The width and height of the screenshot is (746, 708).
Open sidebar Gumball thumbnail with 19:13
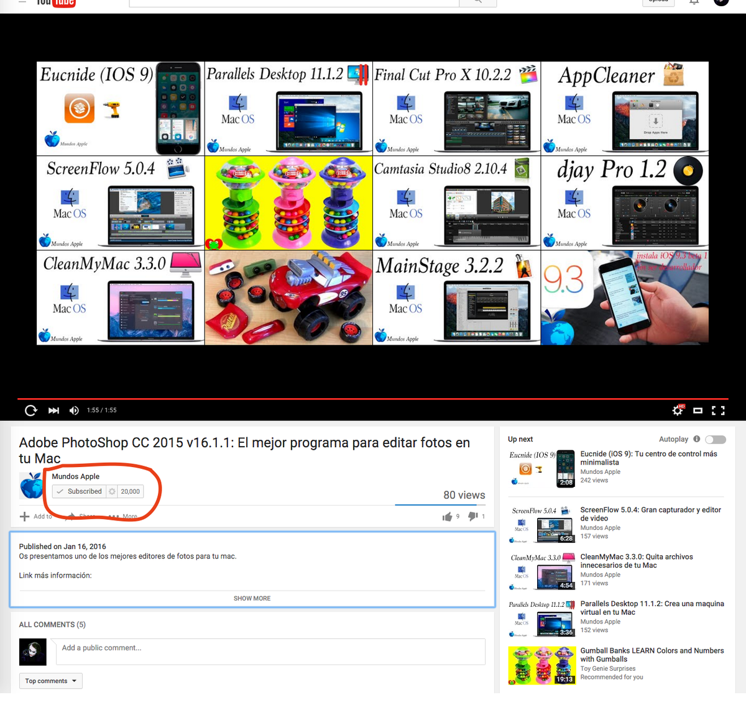(x=541, y=665)
